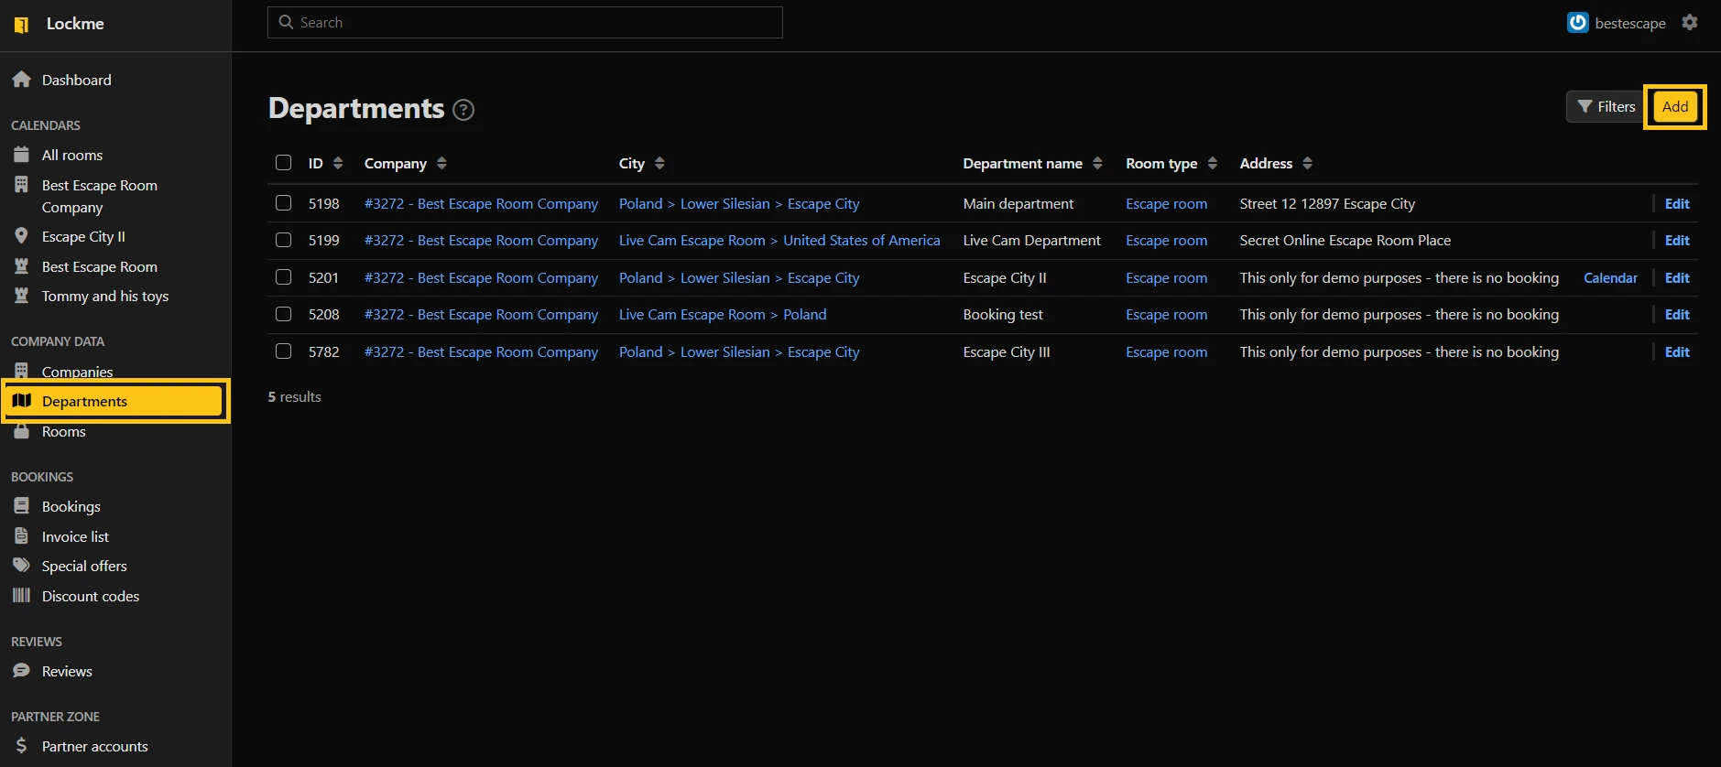Sort by Department name column arrows
1721x767 pixels.
[1097, 163]
